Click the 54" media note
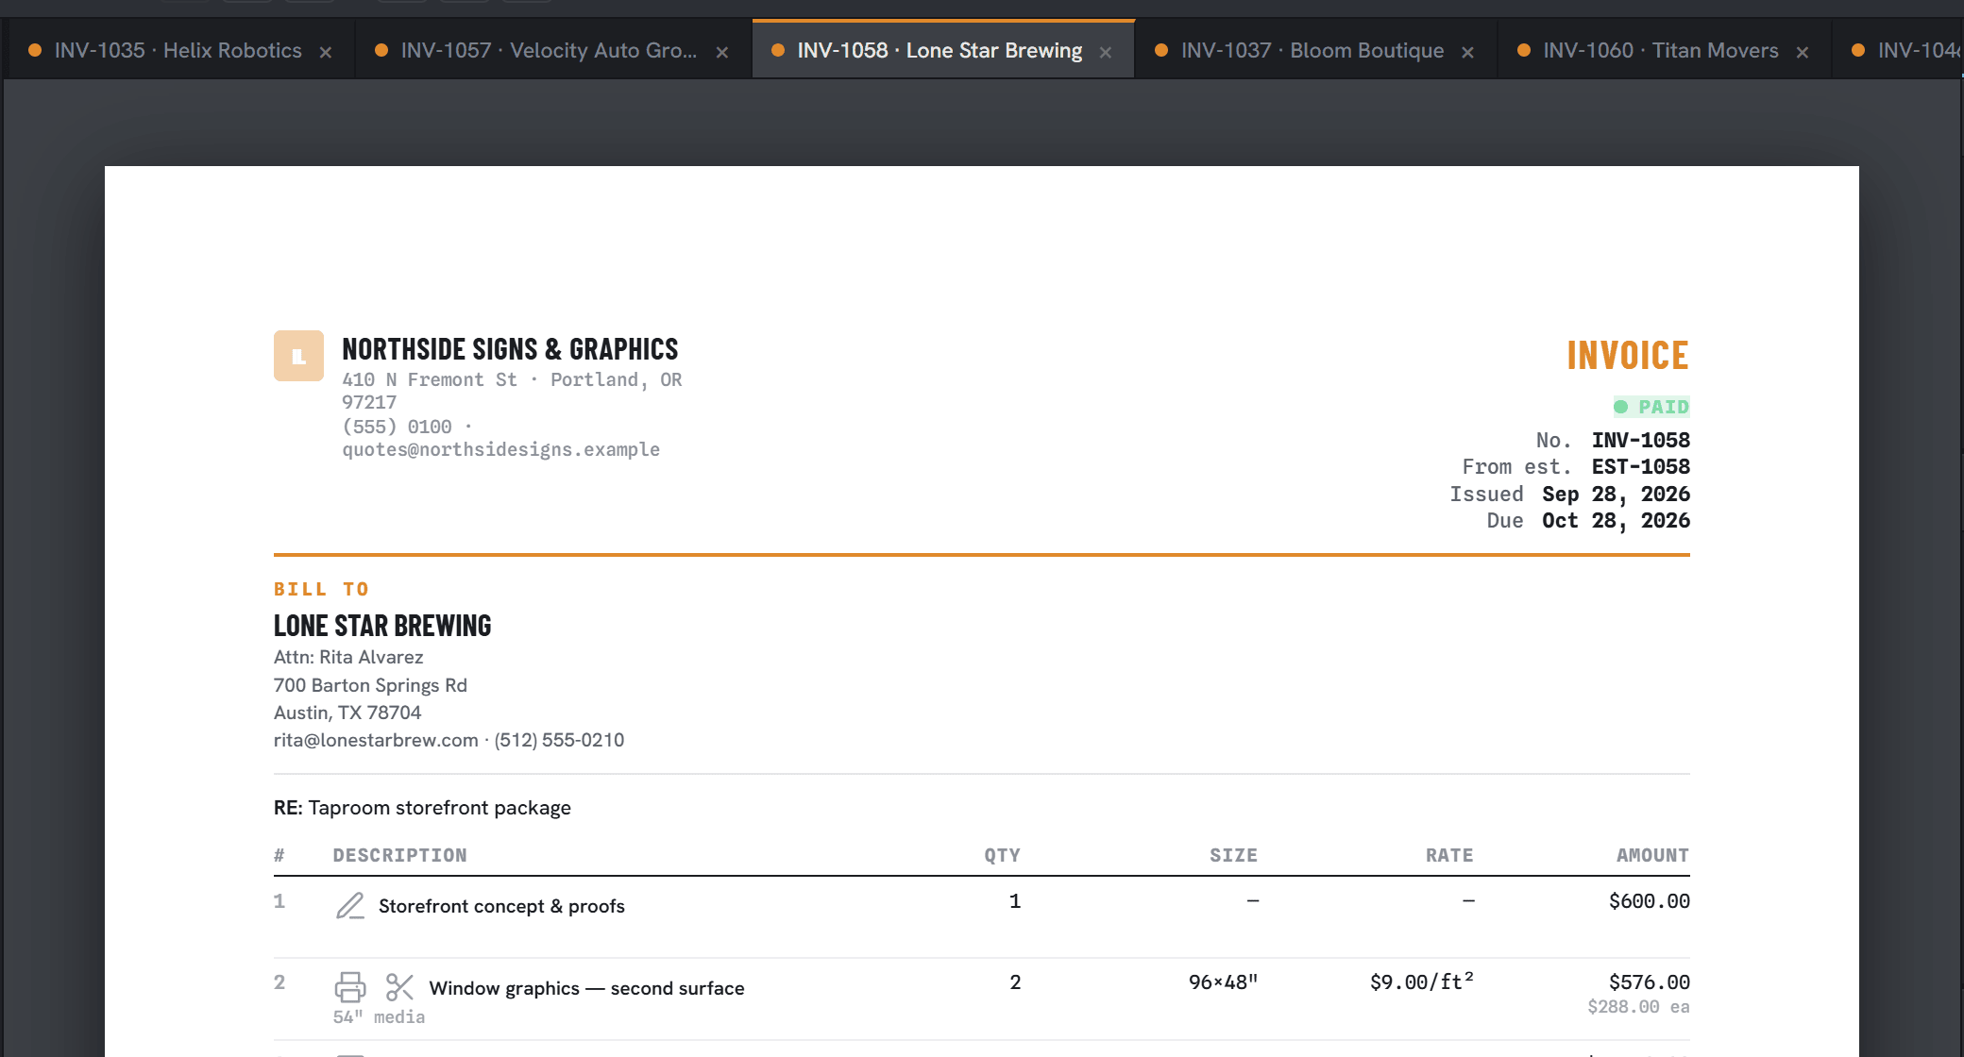 pyautogui.click(x=379, y=1016)
